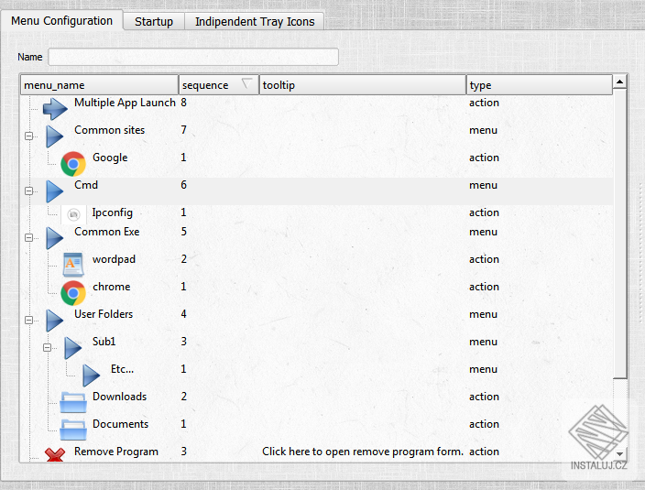
Task: Click the chrome entry's Chrome icon
Action: click(x=73, y=293)
